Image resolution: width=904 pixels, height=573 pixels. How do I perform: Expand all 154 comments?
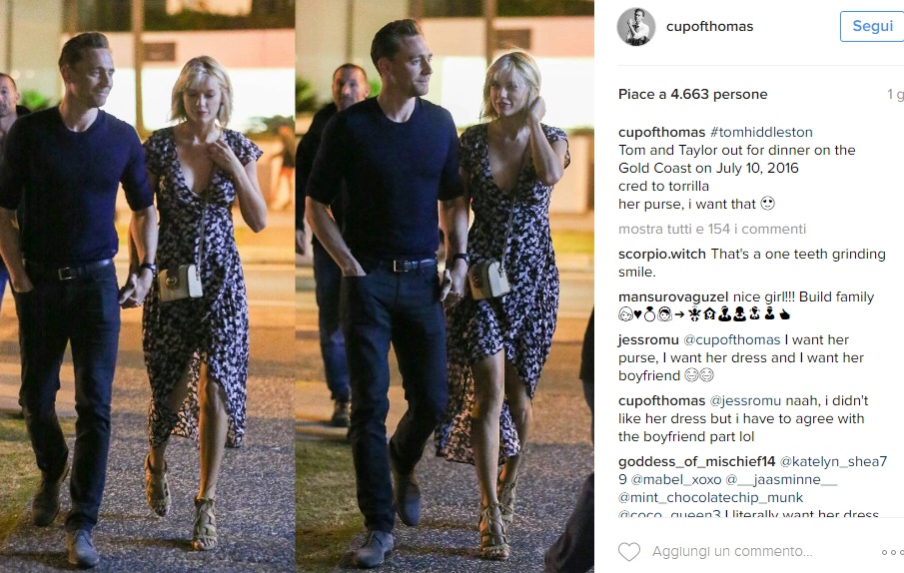click(x=712, y=229)
